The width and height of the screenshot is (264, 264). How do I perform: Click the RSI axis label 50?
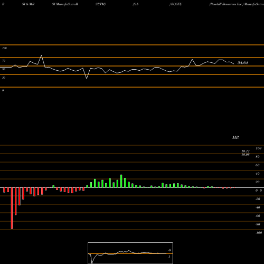4,69
